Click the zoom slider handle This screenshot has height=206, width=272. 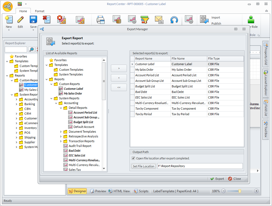[240, 191]
